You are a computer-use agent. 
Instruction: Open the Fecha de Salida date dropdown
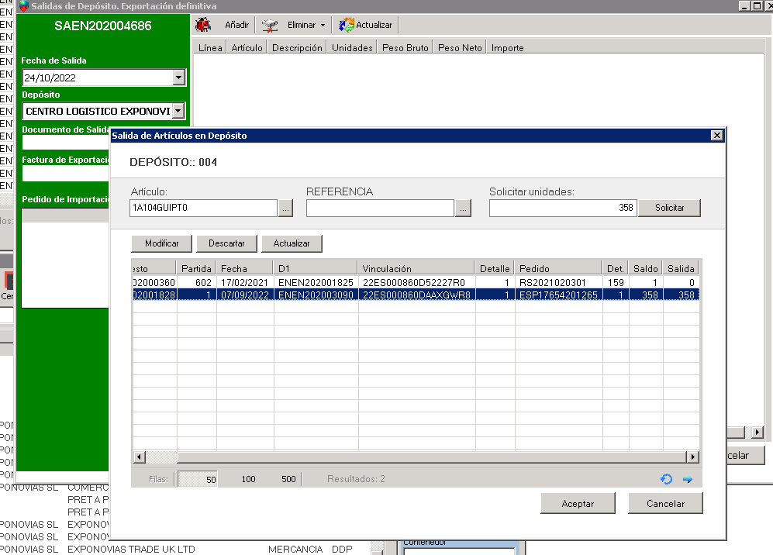[x=179, y=78]
